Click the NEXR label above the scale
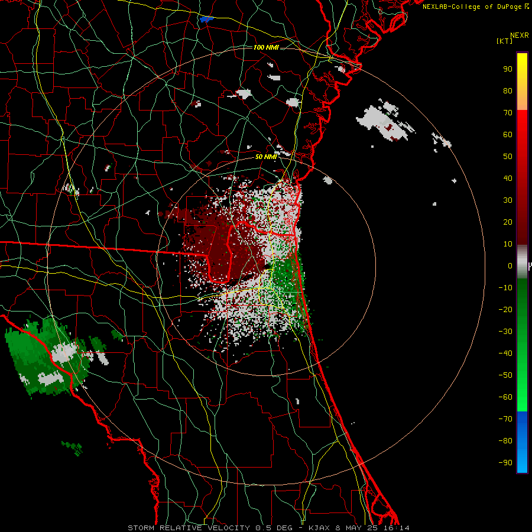The height and width of the screenshot is (532, 532). pos(519,35)
